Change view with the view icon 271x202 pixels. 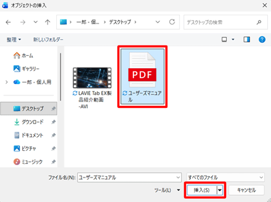point(224,40)
